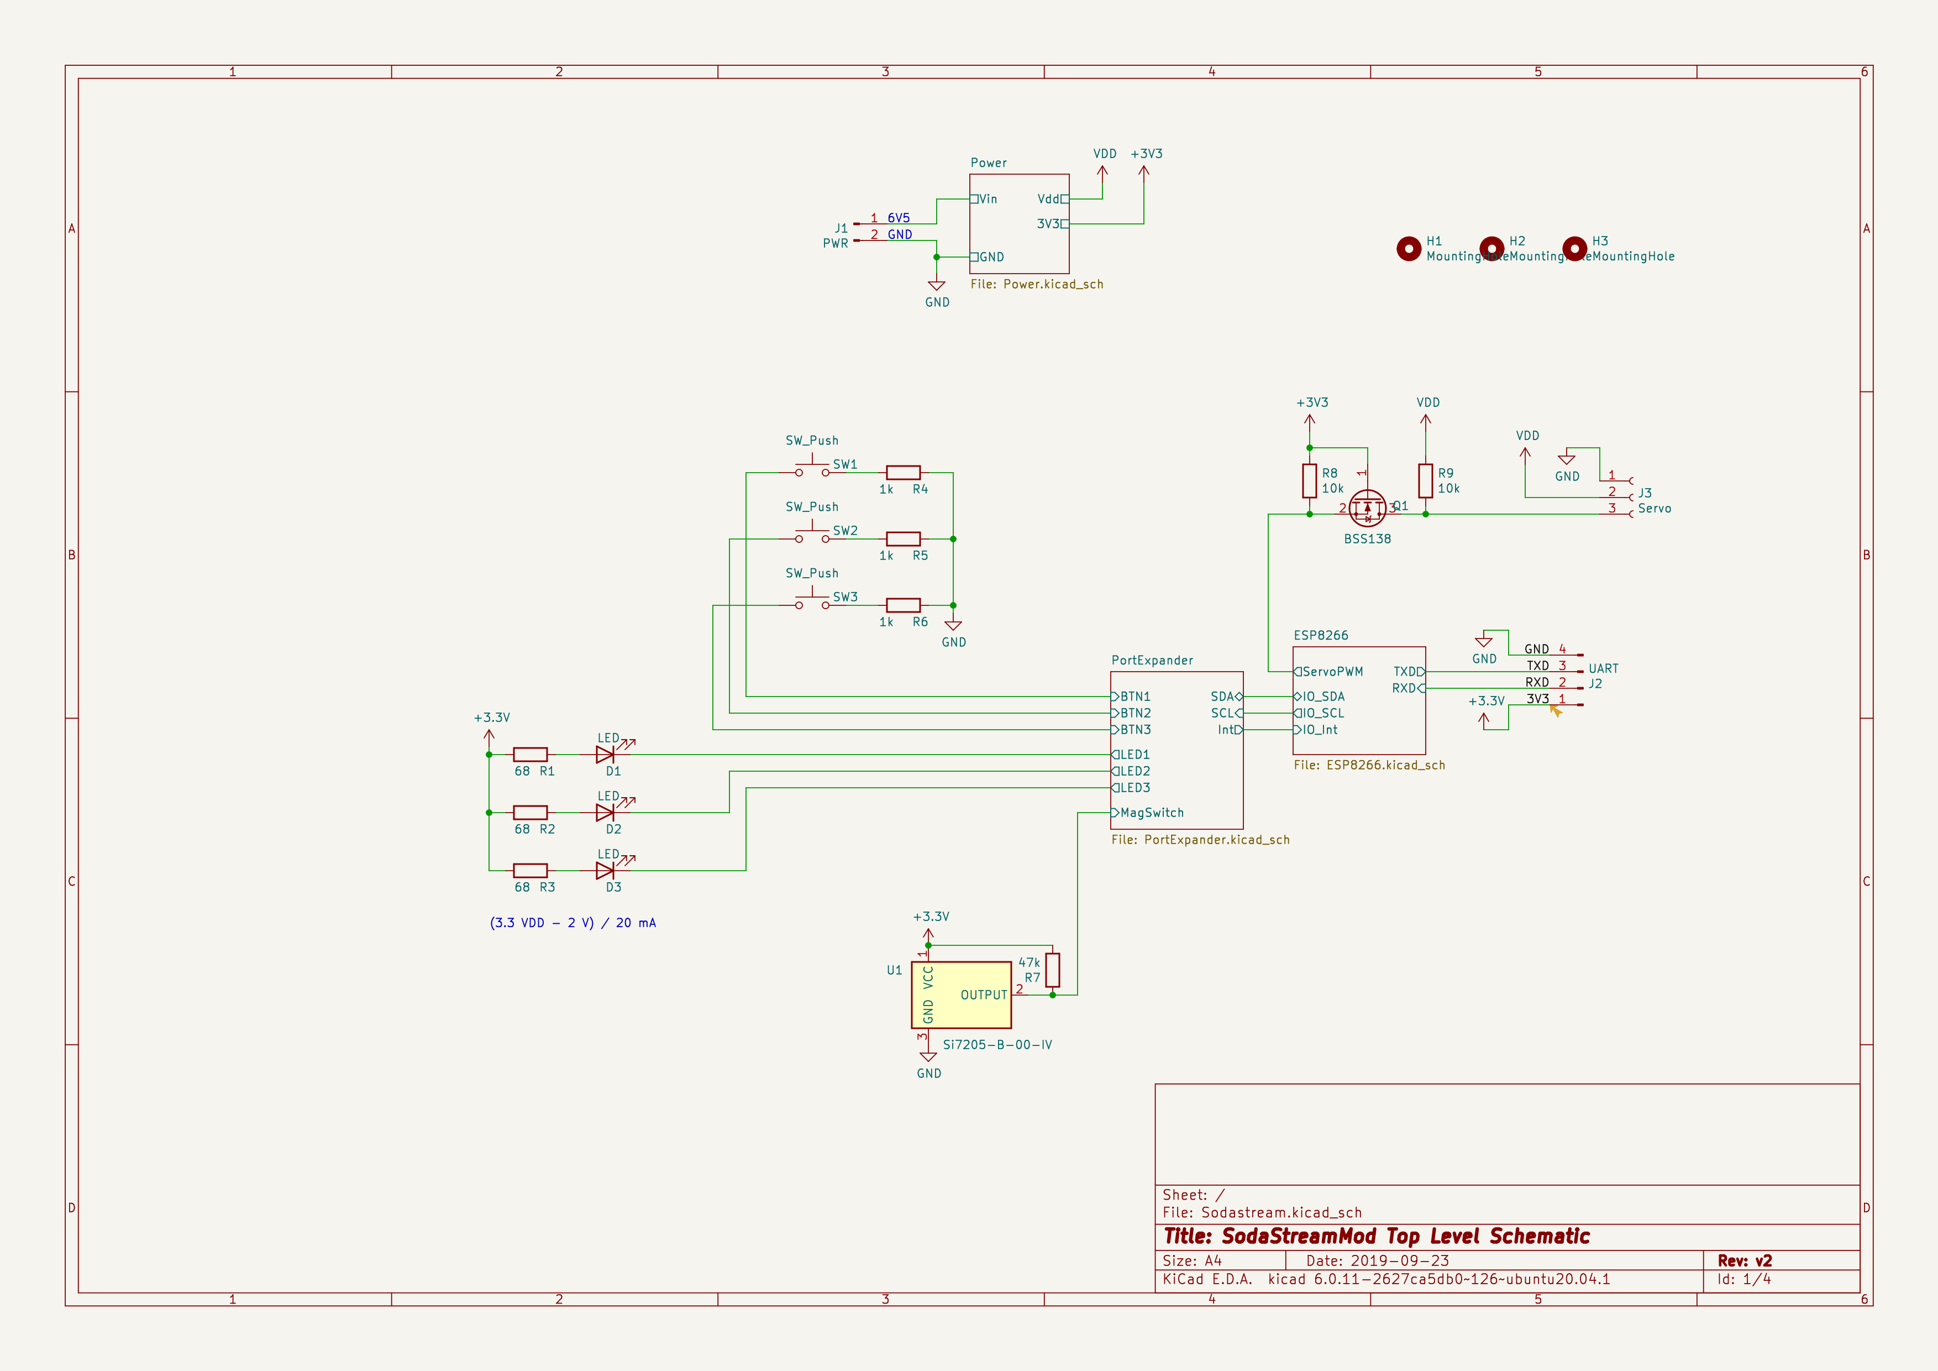
Task: Select resistor R4 1k symbol
Action: pos(903,473)
